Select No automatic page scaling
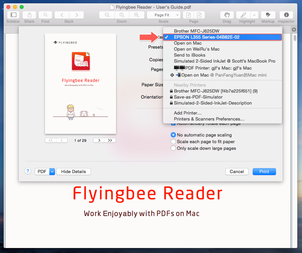Image resolution: width=302 pixels, height=253 pixels. tap(173, 135)
